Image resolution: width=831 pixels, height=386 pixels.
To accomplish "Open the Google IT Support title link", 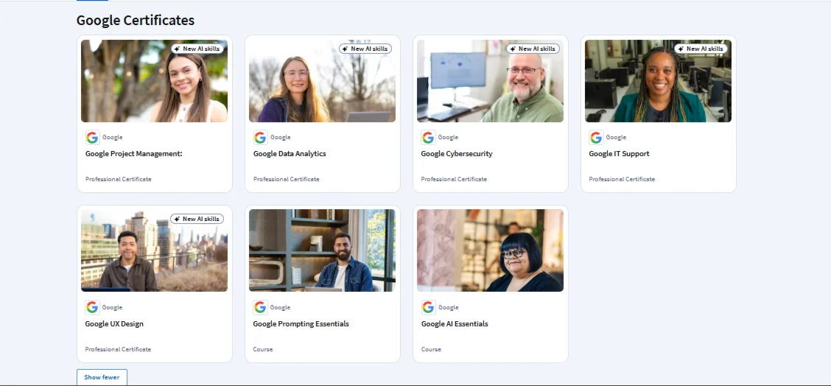I will [619, 154].
